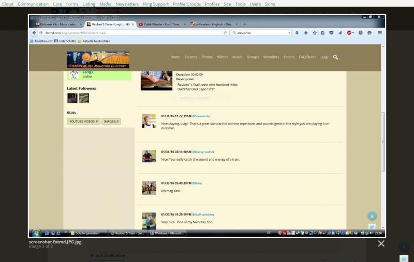Toggle the 'add to timeline' checkbox
Screen dimensions: 414x262
[92, 255]
